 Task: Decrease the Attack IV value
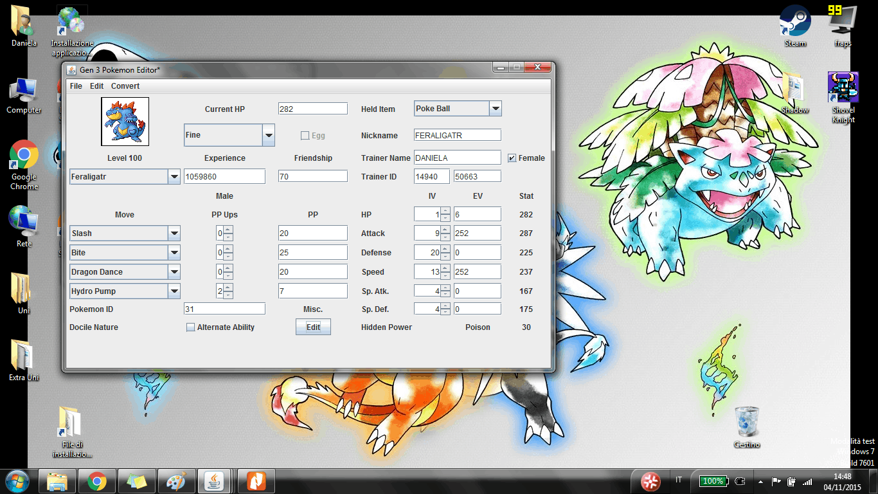click(445, 237)
